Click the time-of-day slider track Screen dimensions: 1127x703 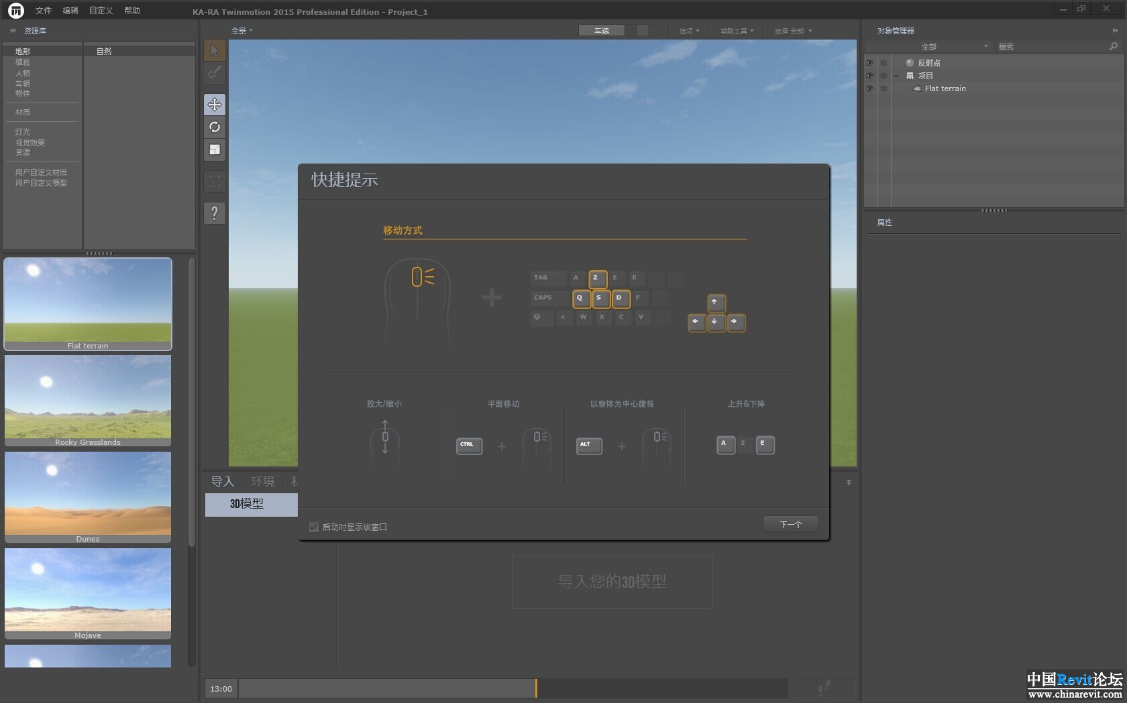[x=513, y=688]
